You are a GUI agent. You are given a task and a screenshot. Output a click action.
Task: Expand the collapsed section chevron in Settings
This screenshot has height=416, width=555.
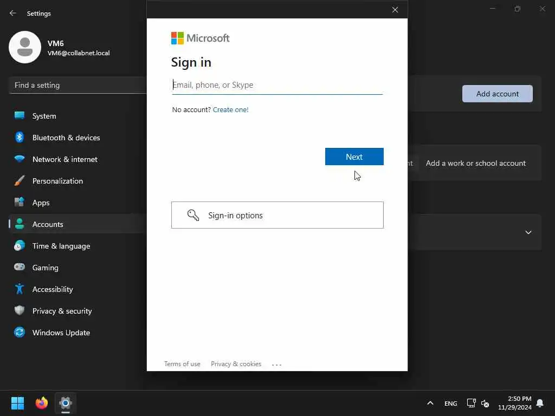[x=528, y=232]
